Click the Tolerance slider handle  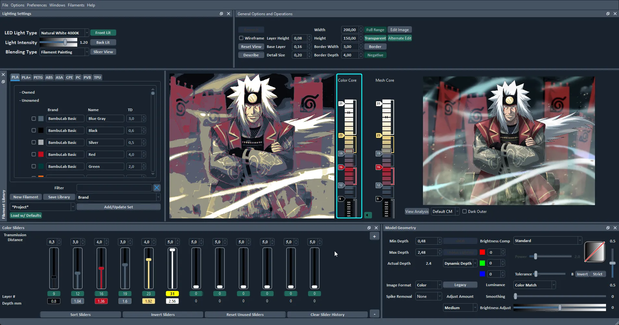[536, 274]
